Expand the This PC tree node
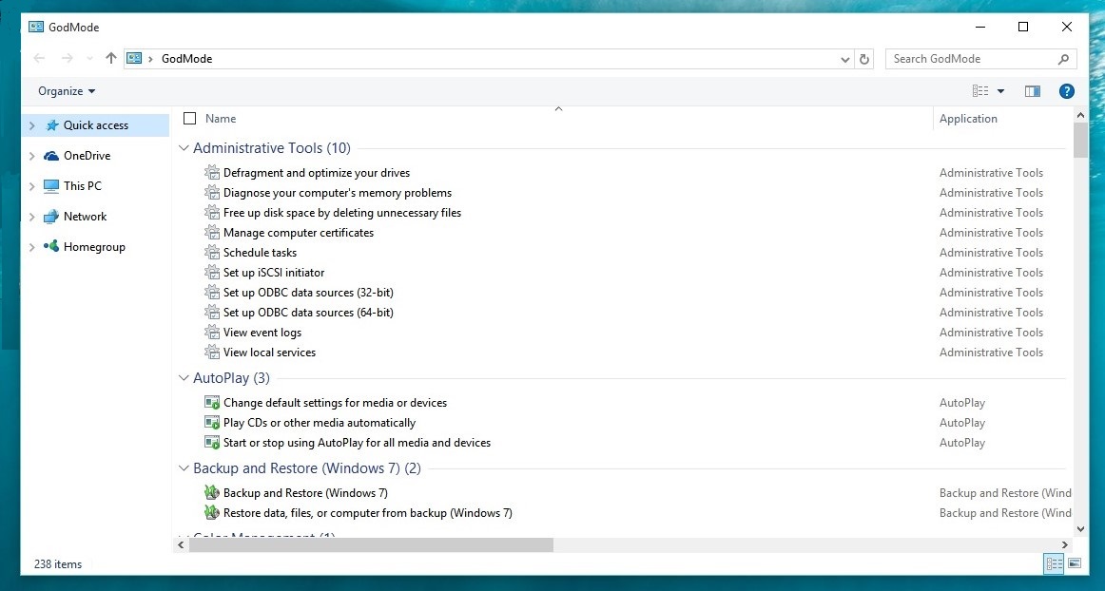1105x591 pixels. [31, 186]
